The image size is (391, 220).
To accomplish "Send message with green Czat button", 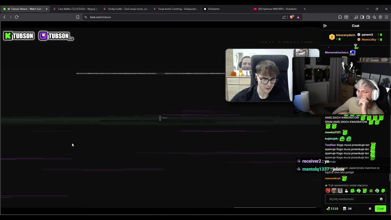I will tap(380, 209).
